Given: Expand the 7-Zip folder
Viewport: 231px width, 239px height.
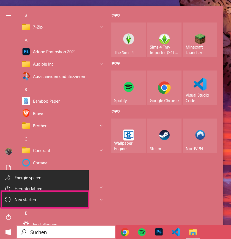Looking at the screenshot, I should click(x=101, y=27).
